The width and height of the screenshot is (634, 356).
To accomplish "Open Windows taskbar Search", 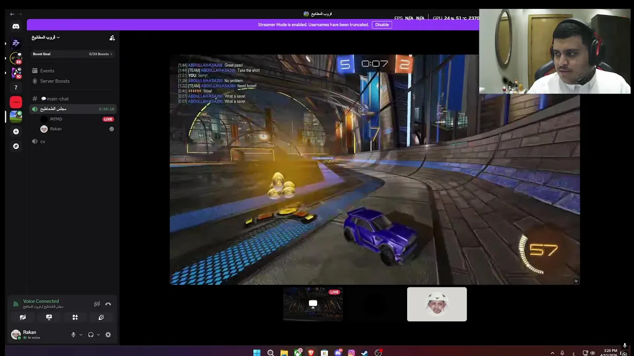I will tap(270, 353).
